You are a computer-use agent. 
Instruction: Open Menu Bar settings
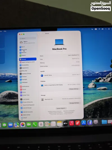(24, 71)
